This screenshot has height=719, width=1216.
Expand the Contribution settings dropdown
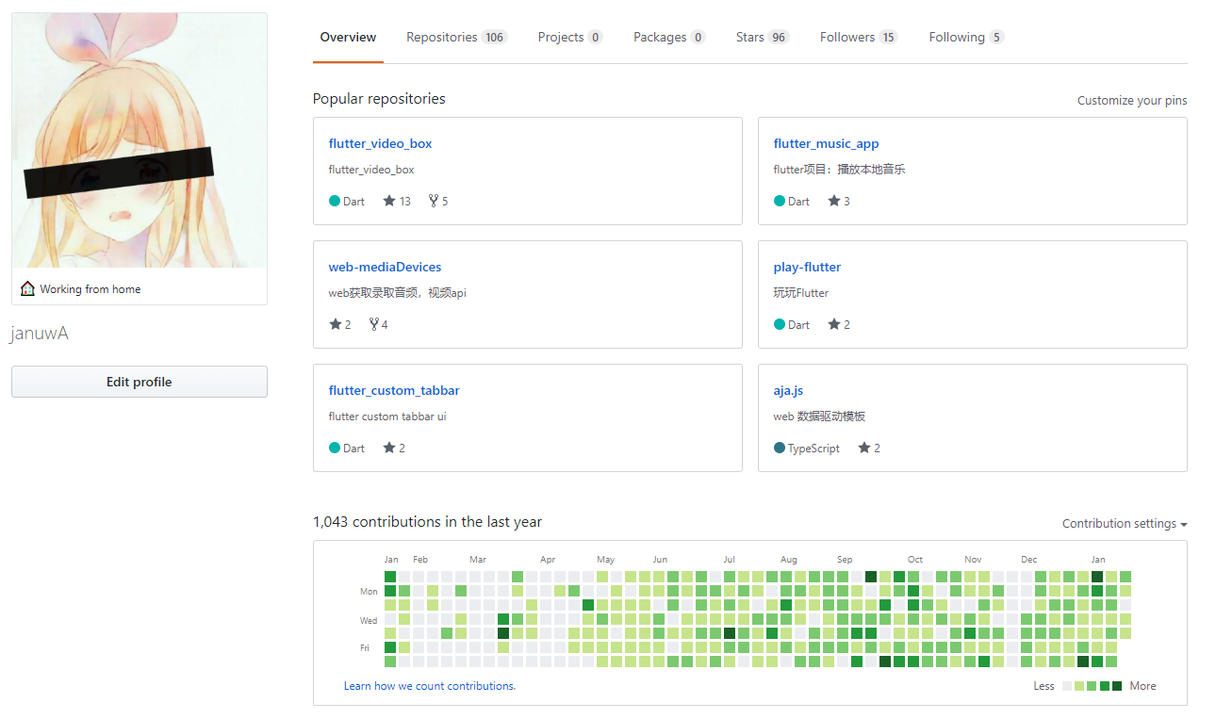1124,524
